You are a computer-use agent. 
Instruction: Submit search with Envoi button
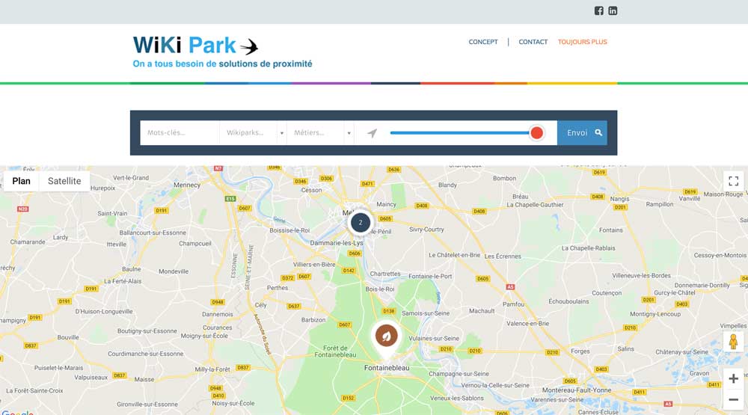pos(582,132)
